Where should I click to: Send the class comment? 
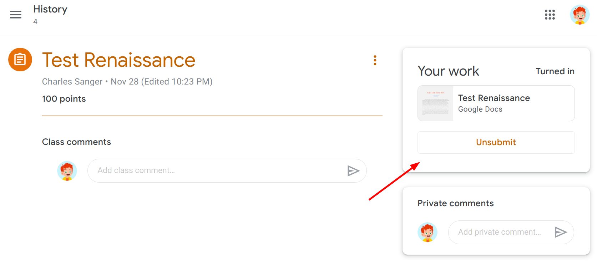pyautogui.click(x=354, y=170)
